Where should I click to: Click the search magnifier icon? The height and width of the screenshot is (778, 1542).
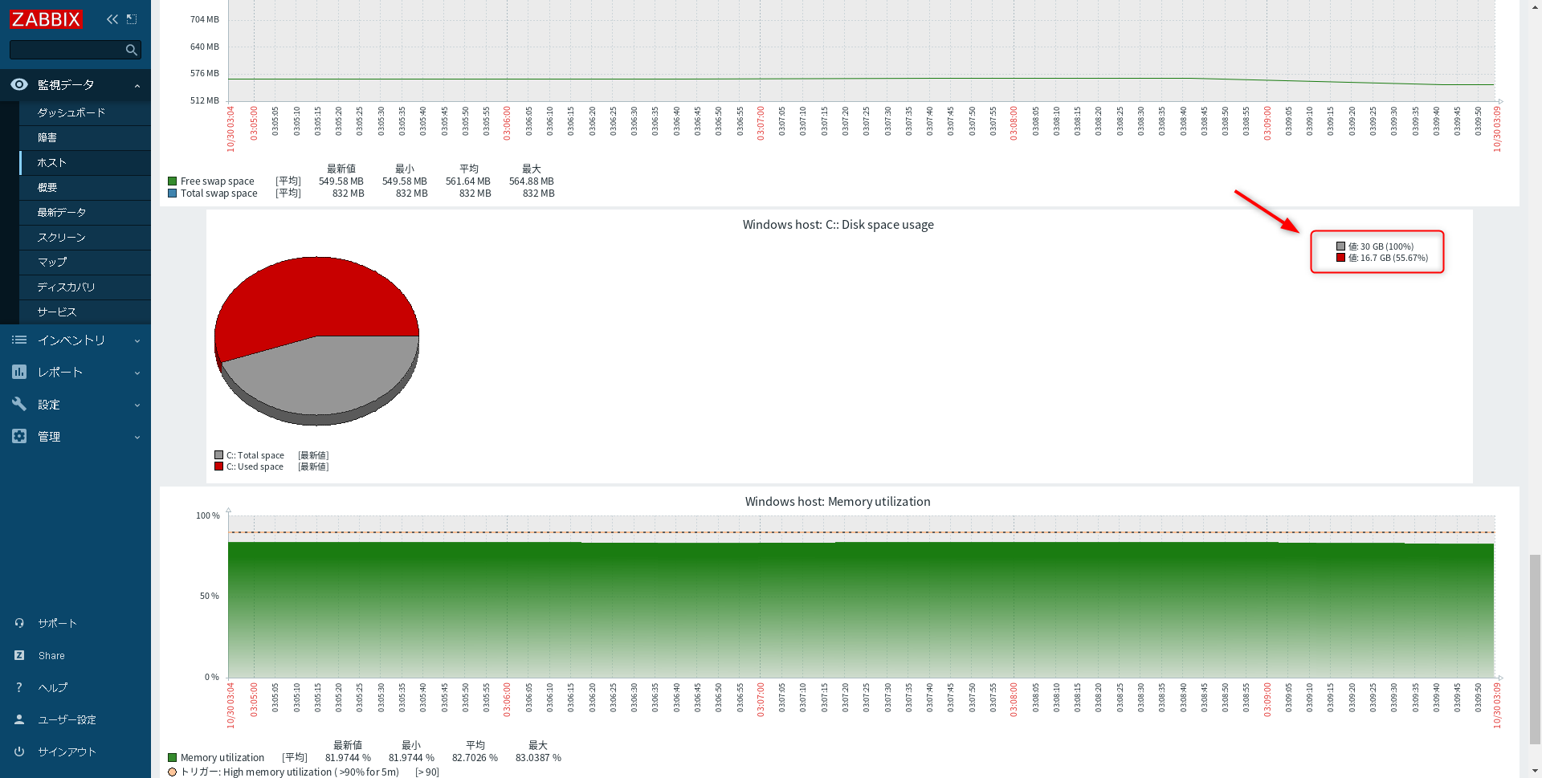click(132, 50)
